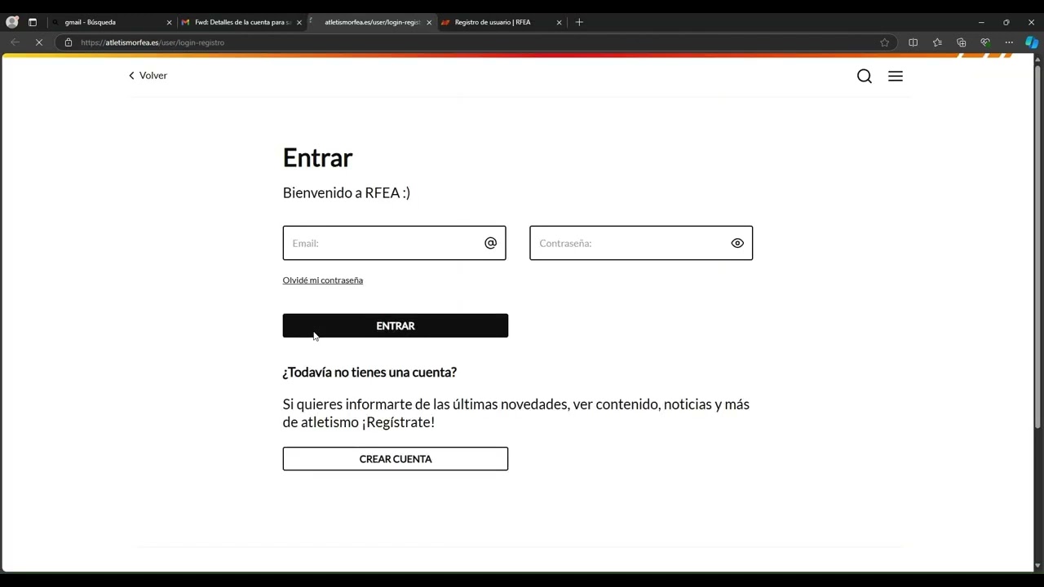
Task: Click the Bienvenido a RFEA :) text
Action: [x=347, y=192]
